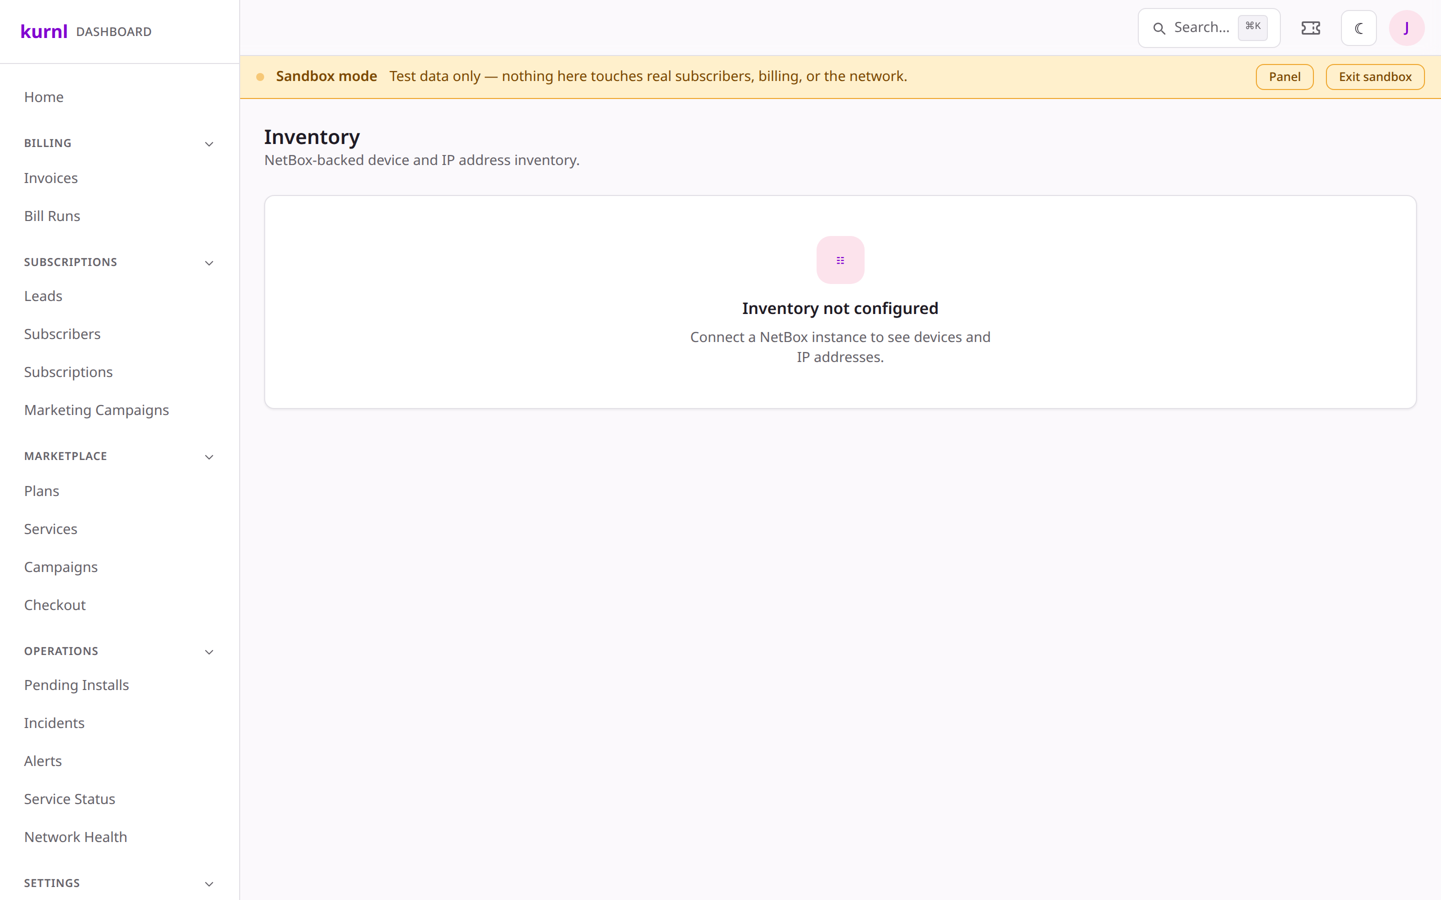Click "NetBox-backed device and IP address inventory" subtitle
Screen dimensions: 1441x900
coord(422,160)
